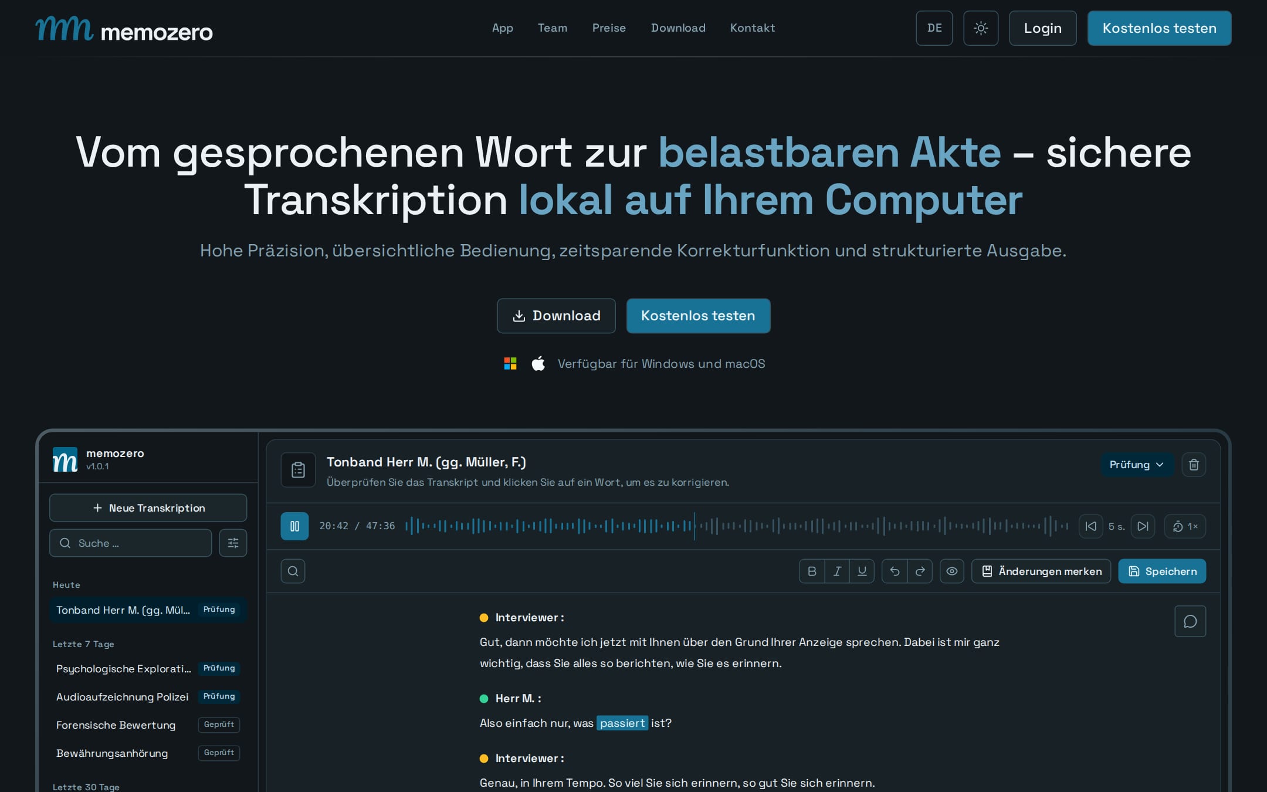
Task: Click the Herr M. speaker label
Action: (518, 698)
